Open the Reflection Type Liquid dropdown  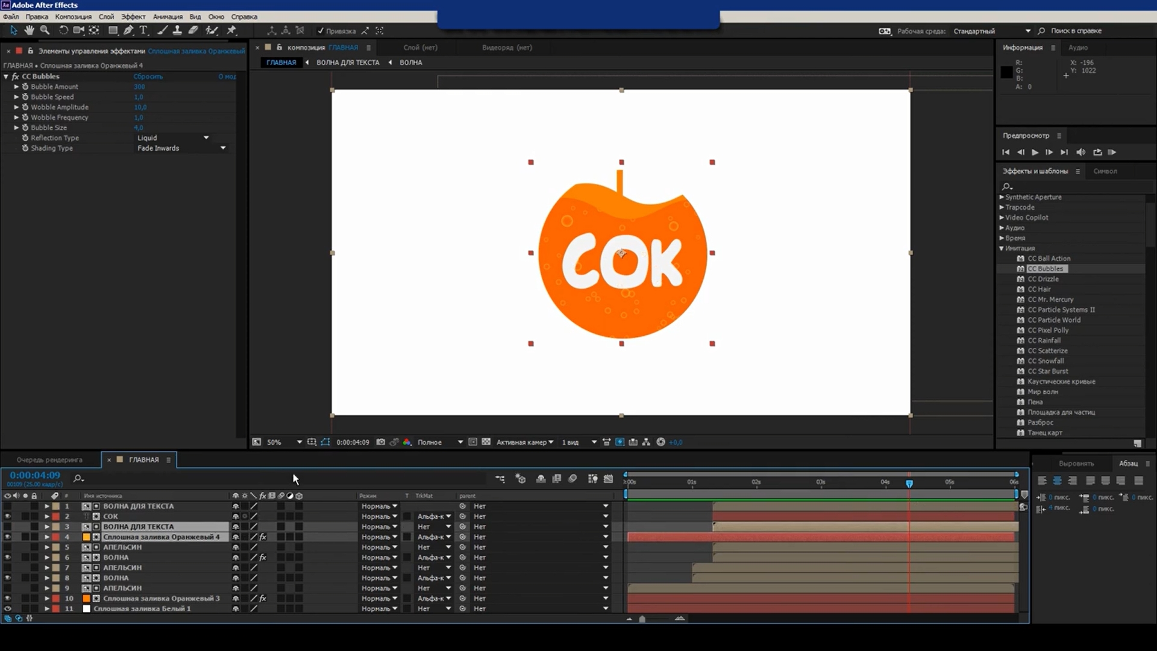pos(172,138)
